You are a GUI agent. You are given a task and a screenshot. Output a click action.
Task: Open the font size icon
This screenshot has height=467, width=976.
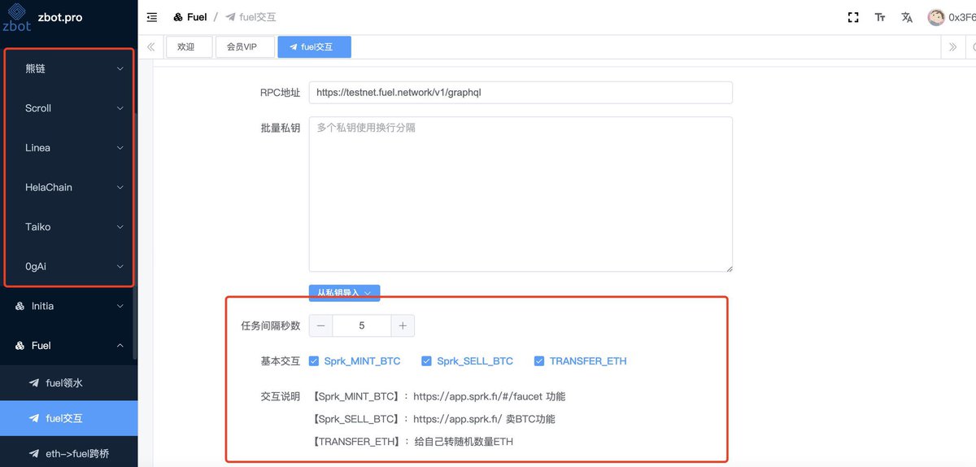[880, 17]
